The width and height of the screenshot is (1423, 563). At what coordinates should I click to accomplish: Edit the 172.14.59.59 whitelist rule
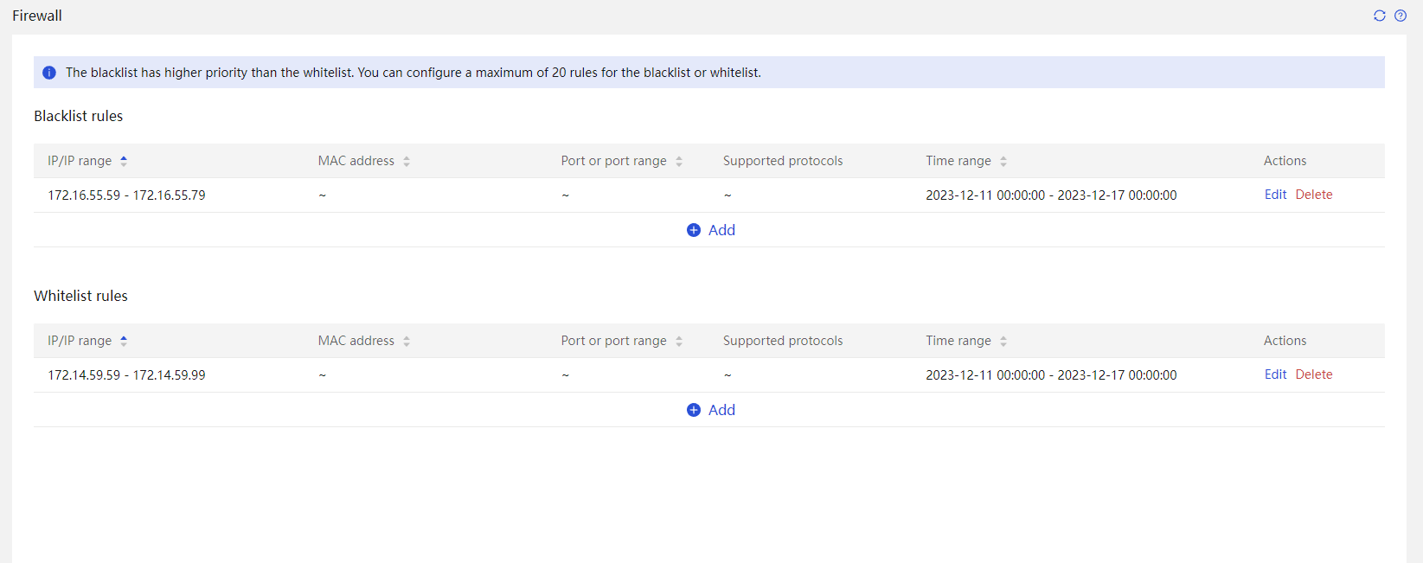tap(1275, 374)
